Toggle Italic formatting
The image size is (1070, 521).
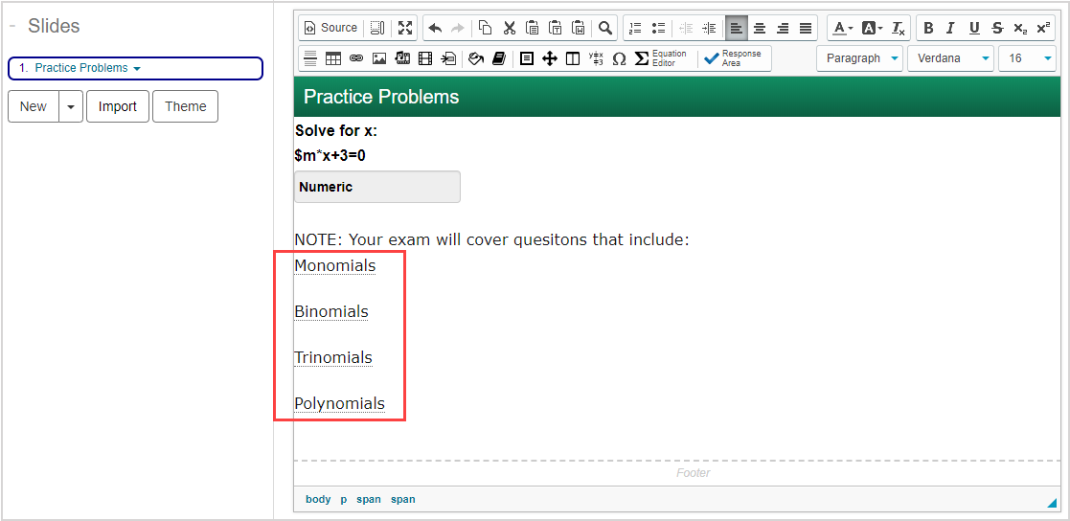pos(951,28)
